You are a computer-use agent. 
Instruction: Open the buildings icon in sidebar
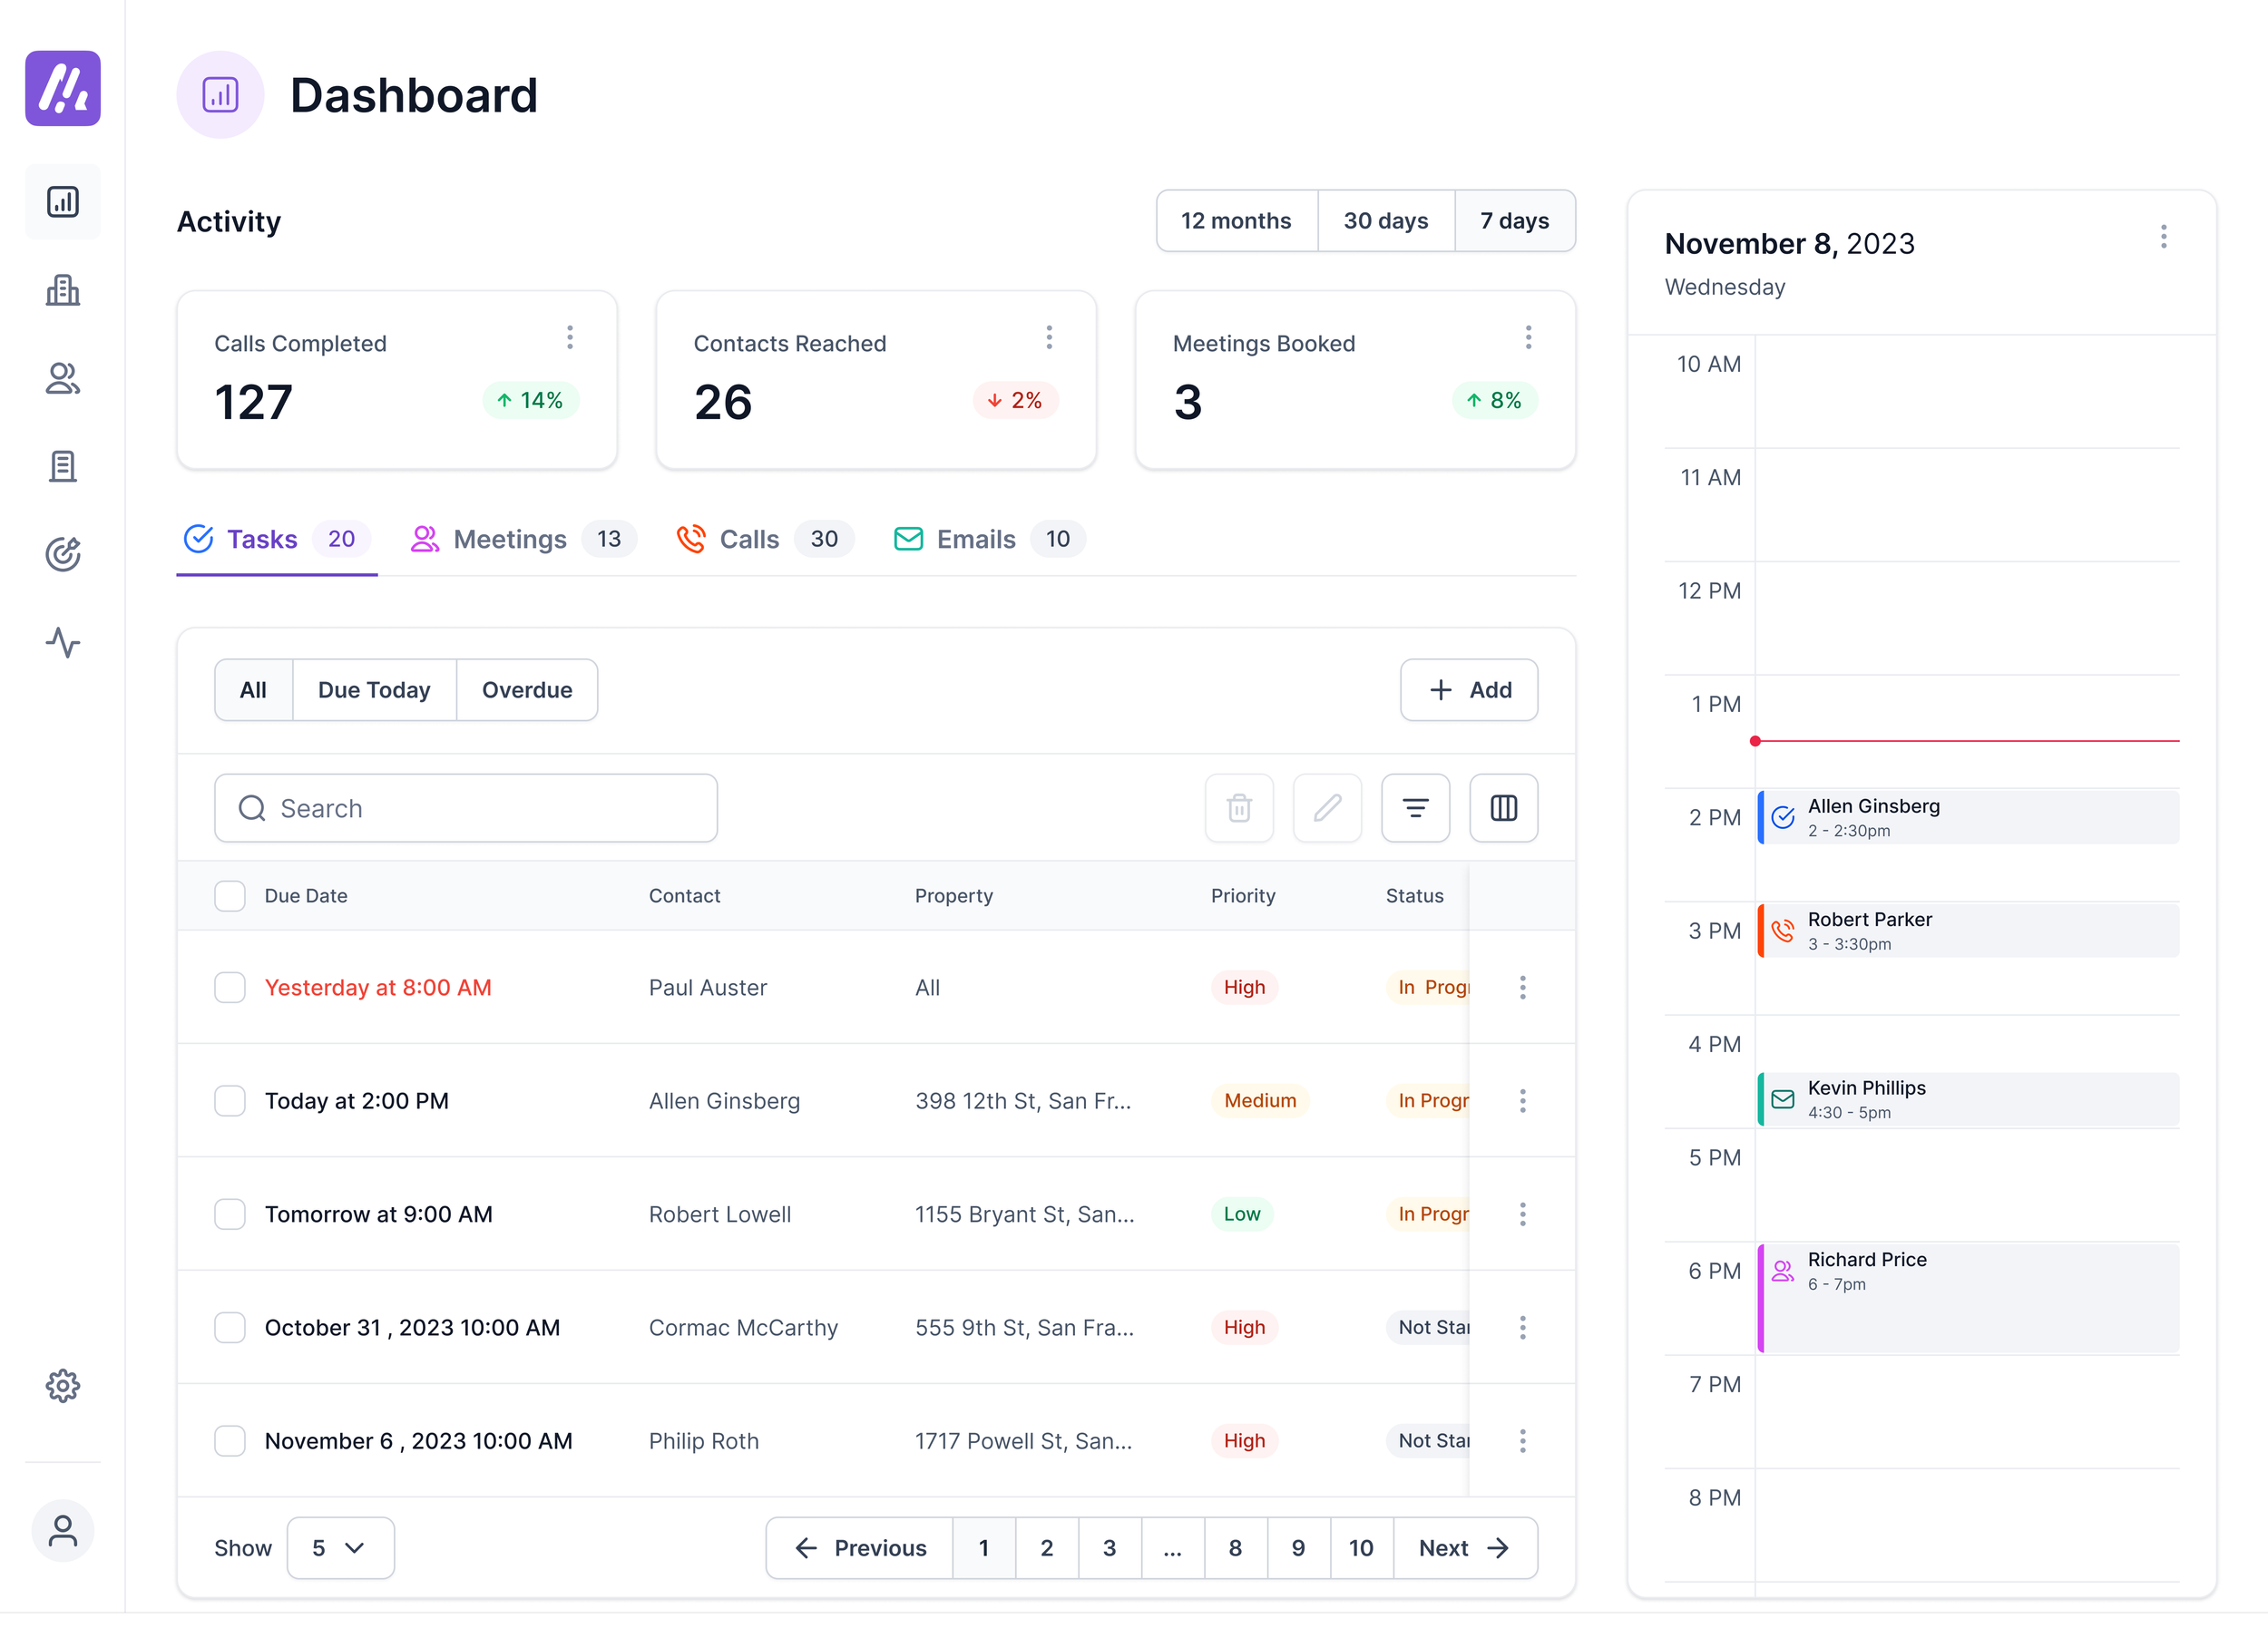tap(62, 290)
